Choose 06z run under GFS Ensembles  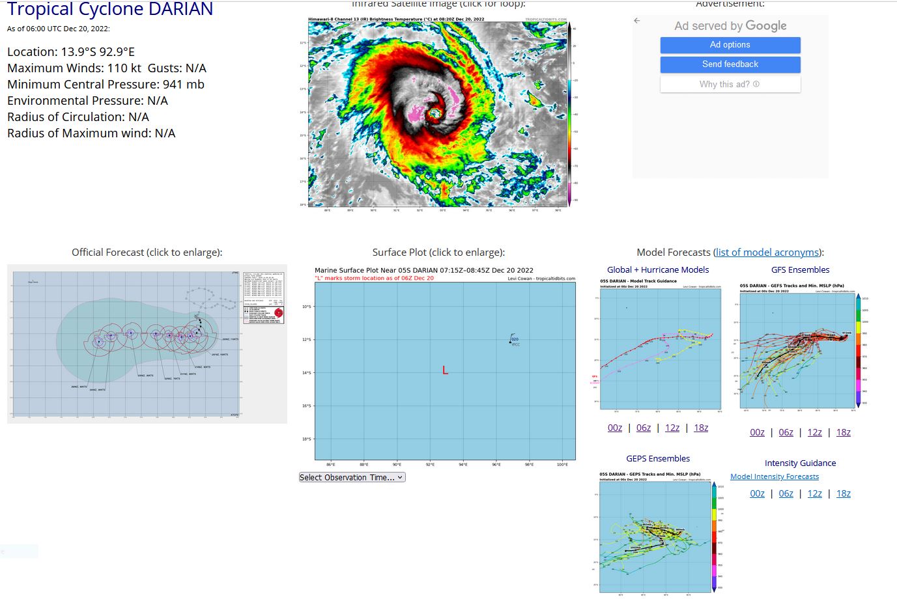click(786, 432)
